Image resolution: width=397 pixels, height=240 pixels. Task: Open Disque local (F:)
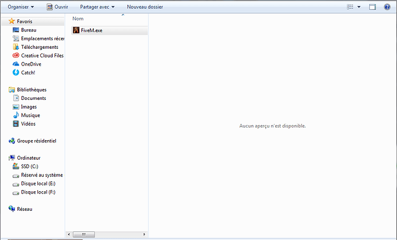[38, 192]
